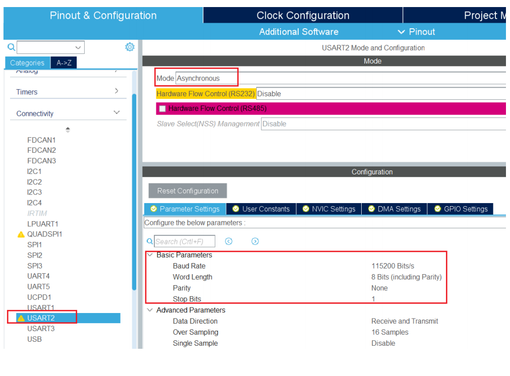Switch to Clock Configuration tab
The image size is (510, 376).
coord(303,15)
